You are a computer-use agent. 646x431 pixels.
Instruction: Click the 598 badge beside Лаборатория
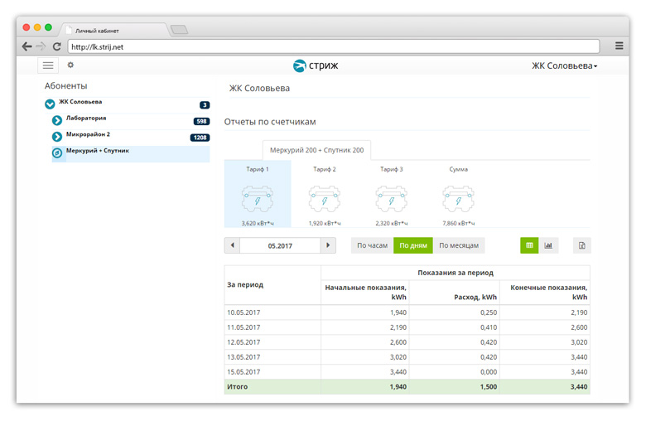click(201, 121)
